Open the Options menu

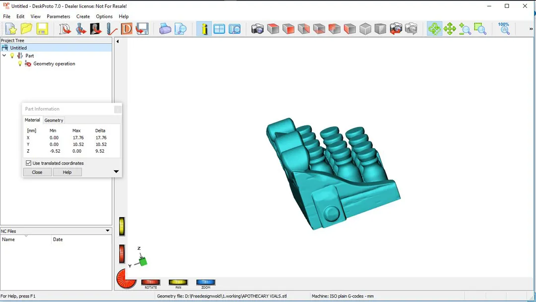pos(104,16)
